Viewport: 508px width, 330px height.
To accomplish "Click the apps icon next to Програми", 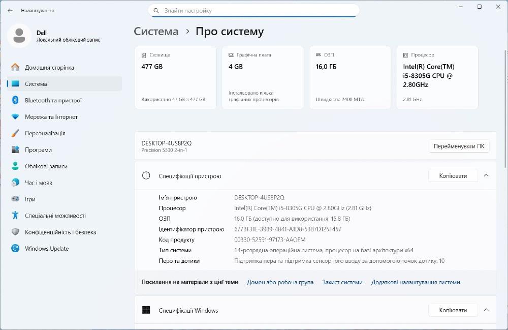I will (x=15, y=149).
